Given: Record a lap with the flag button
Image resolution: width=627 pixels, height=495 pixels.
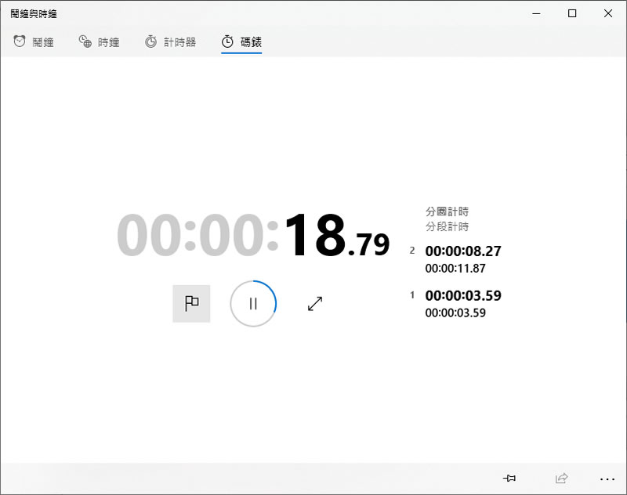Looking at the screenshot, I should [x=191, y=304].
